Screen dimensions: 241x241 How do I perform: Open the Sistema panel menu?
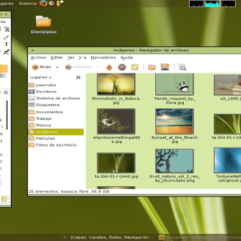28,4
